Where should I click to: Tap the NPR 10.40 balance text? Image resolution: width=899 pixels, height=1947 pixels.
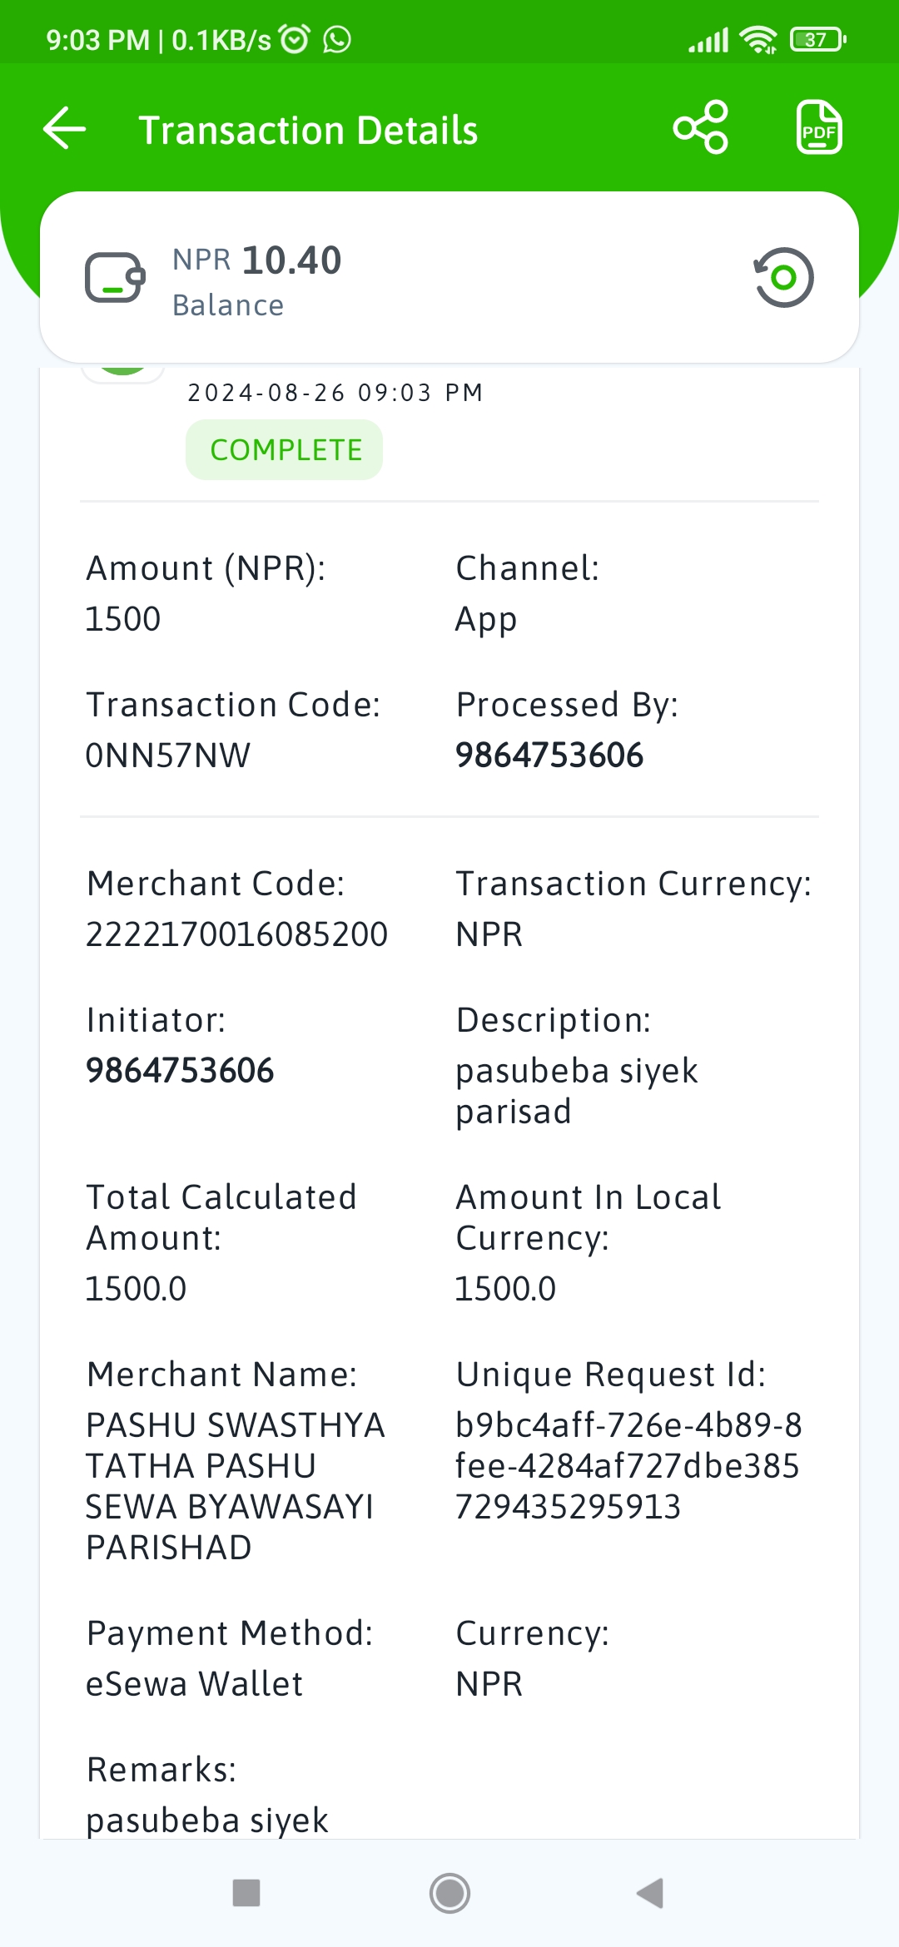257,260
